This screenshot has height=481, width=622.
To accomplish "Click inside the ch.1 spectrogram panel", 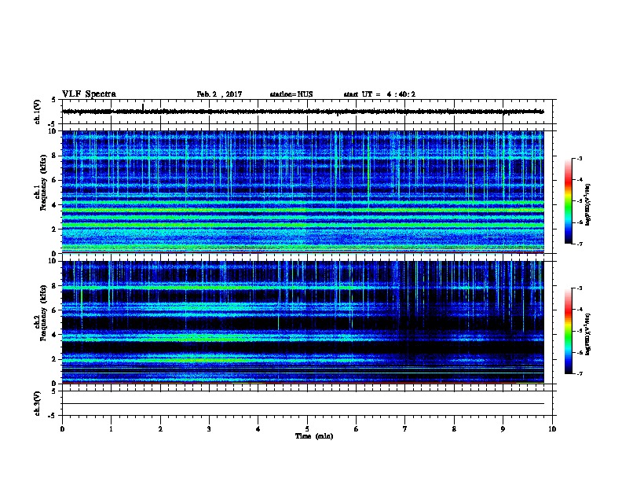I will pyautogui.click(x=303, y=192).
